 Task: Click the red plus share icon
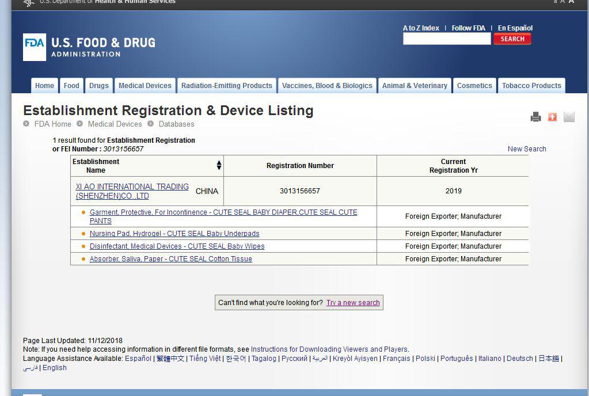pyautogui.click(x=552, y=117)
